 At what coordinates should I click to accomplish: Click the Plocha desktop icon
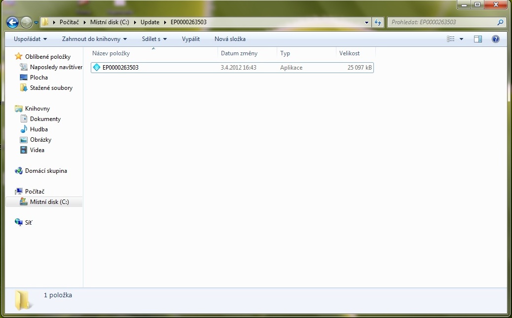click(x=24, y=78)
